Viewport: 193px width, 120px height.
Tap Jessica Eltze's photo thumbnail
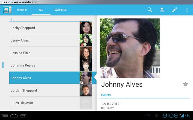tap(86, 53)
